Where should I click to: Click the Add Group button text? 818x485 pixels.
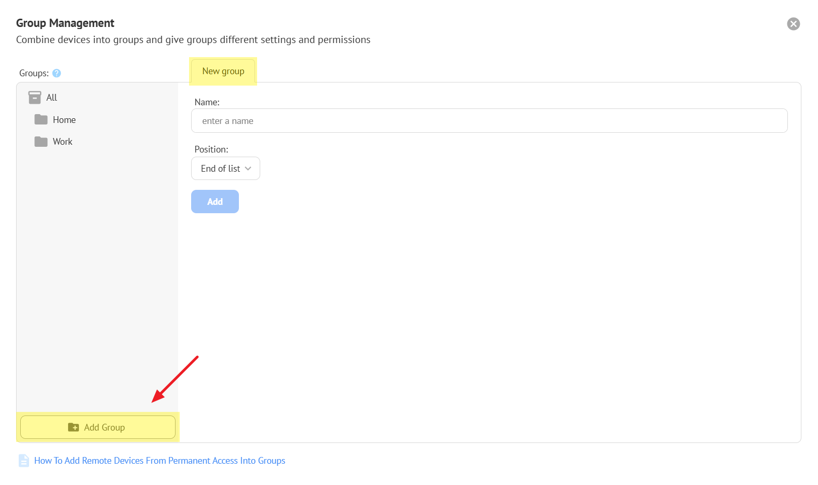click(104, 427)
